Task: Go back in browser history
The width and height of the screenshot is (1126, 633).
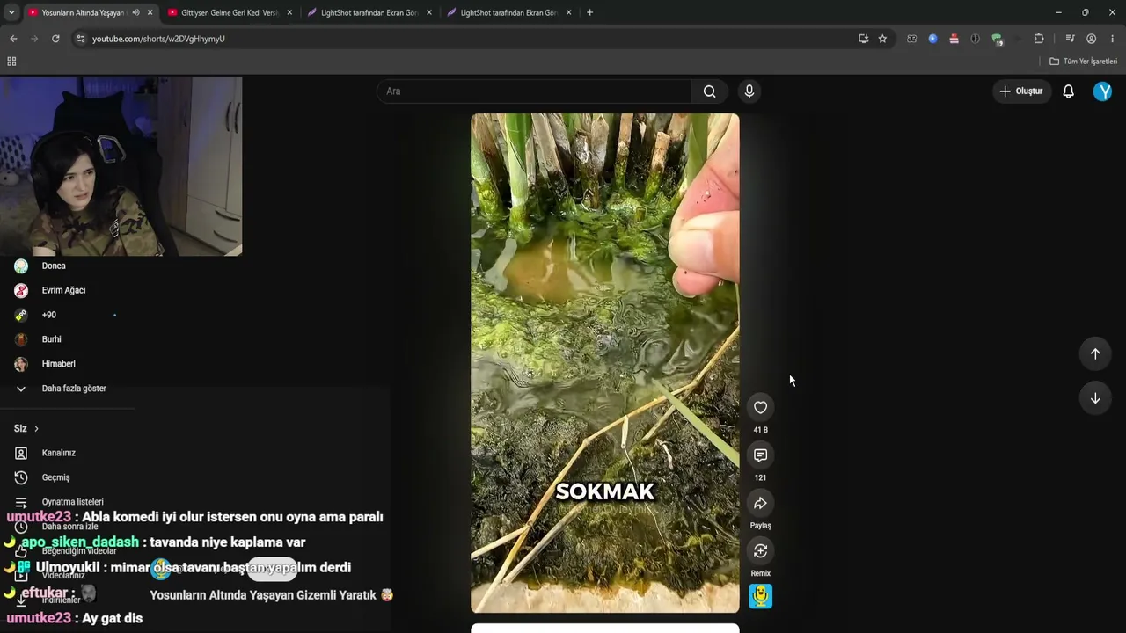Action: pyautogui.click(x=13, y=39)
